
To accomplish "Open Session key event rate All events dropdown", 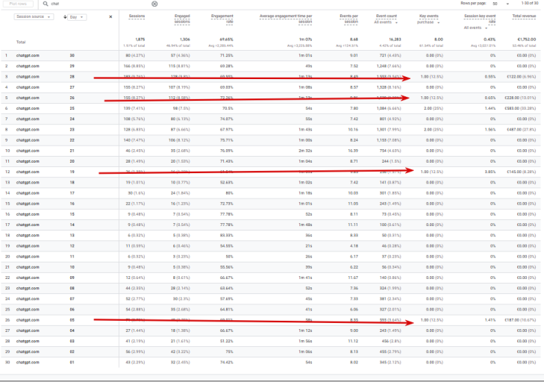I will pos(475,28).
